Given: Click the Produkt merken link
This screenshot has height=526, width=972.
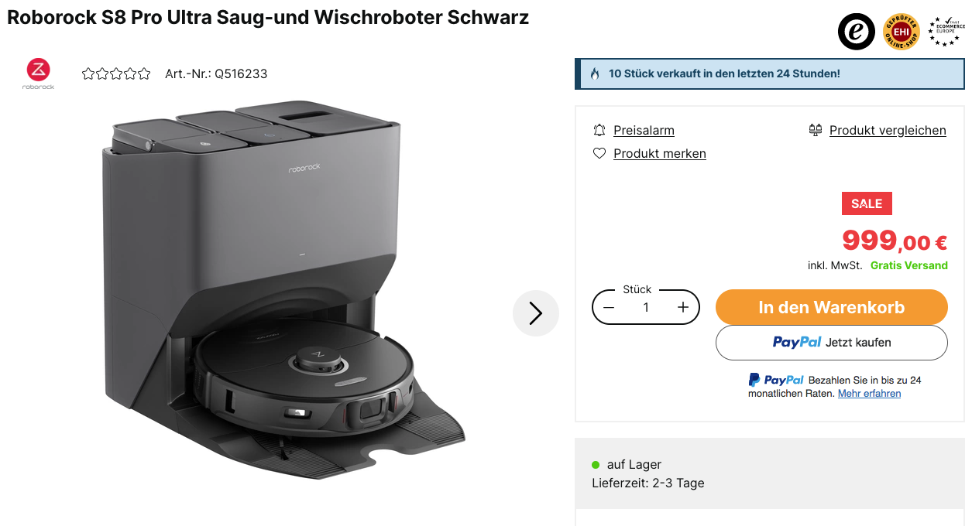Looking at the screenshot, I should [660, 154].
